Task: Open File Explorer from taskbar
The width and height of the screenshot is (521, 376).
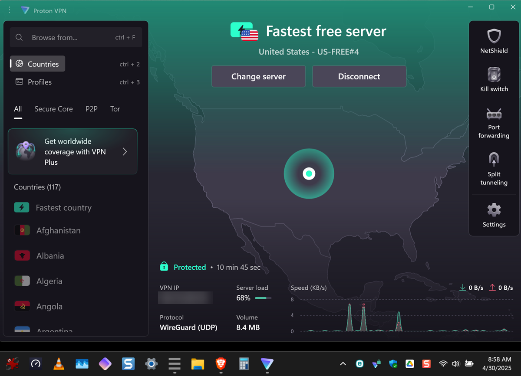Action: tap(198, 364)
